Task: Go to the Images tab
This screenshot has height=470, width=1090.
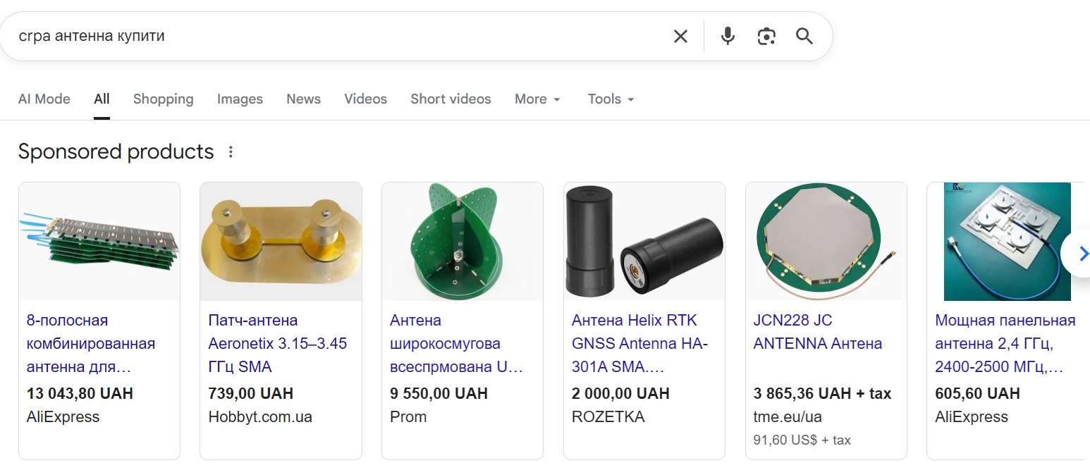Action: [x=240, y=99]
